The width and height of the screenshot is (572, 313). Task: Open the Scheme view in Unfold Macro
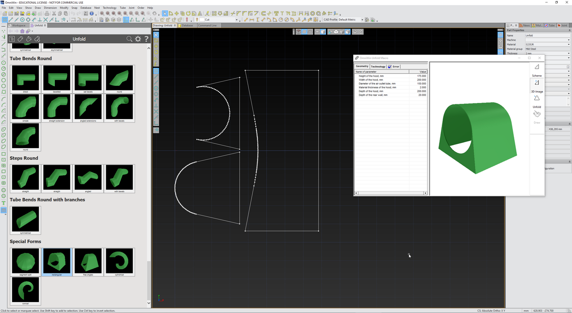coord(537,70)
